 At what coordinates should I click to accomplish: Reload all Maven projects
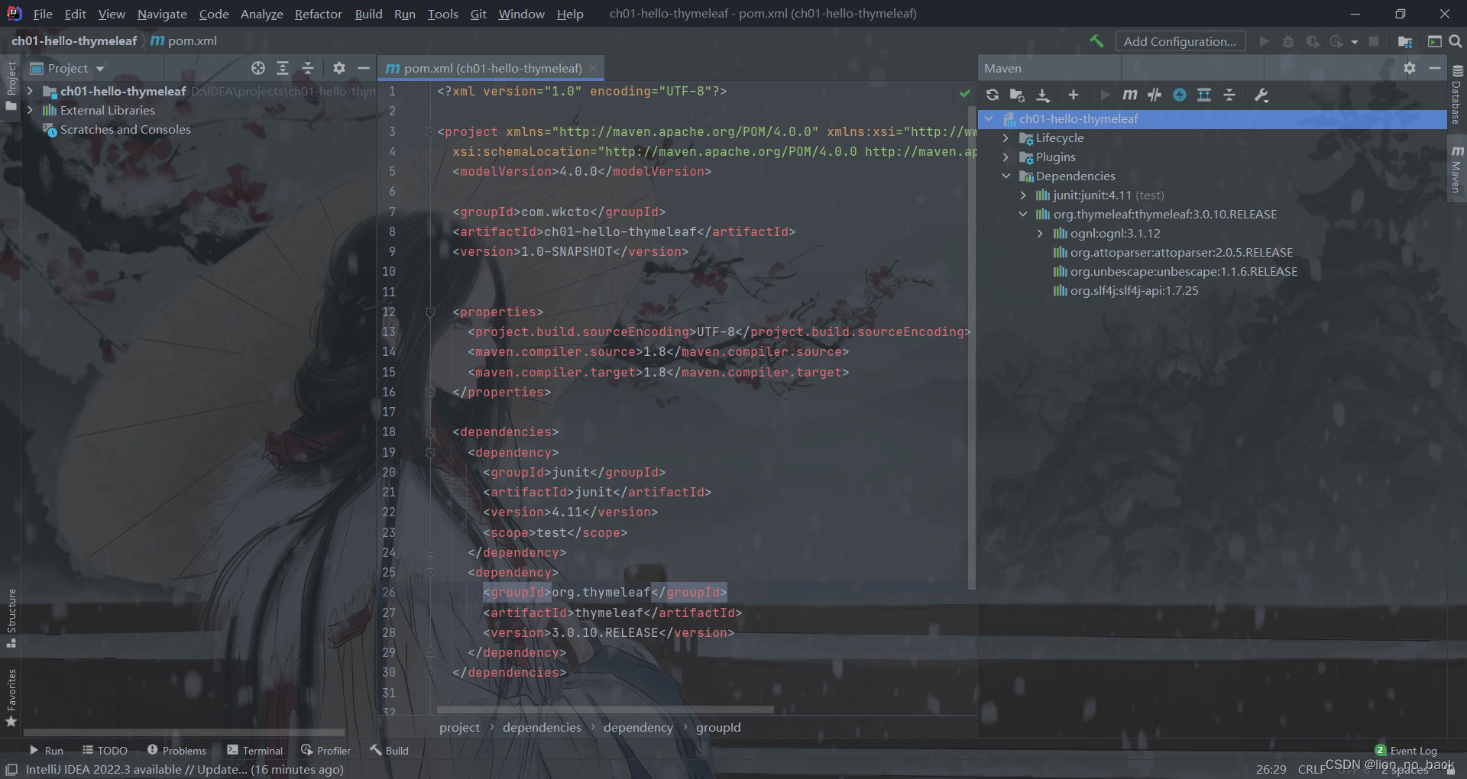992,95
